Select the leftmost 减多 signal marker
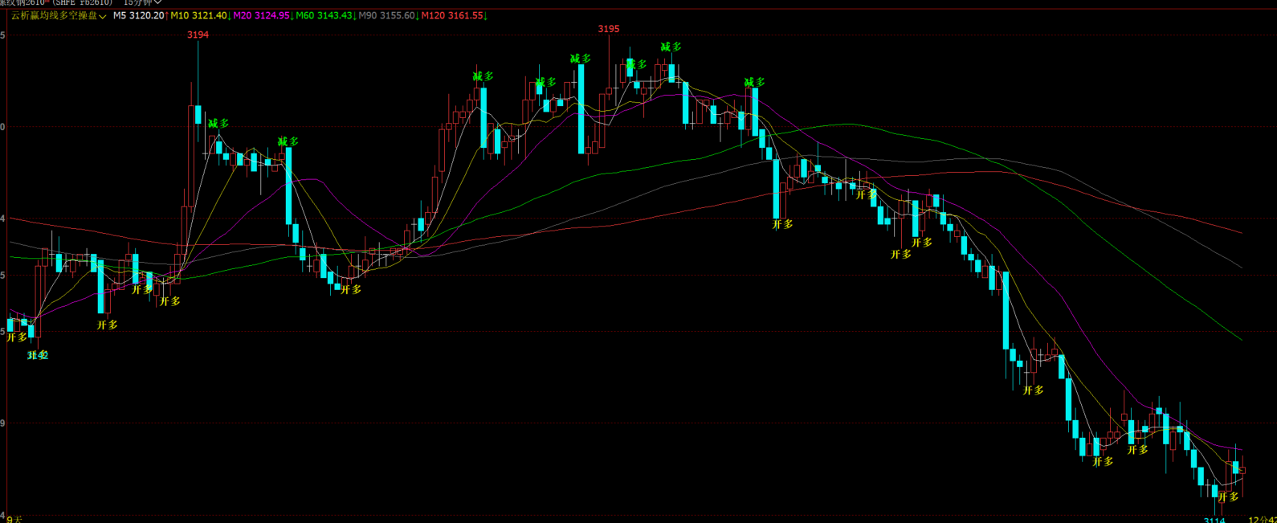 [x=218, y=123]
